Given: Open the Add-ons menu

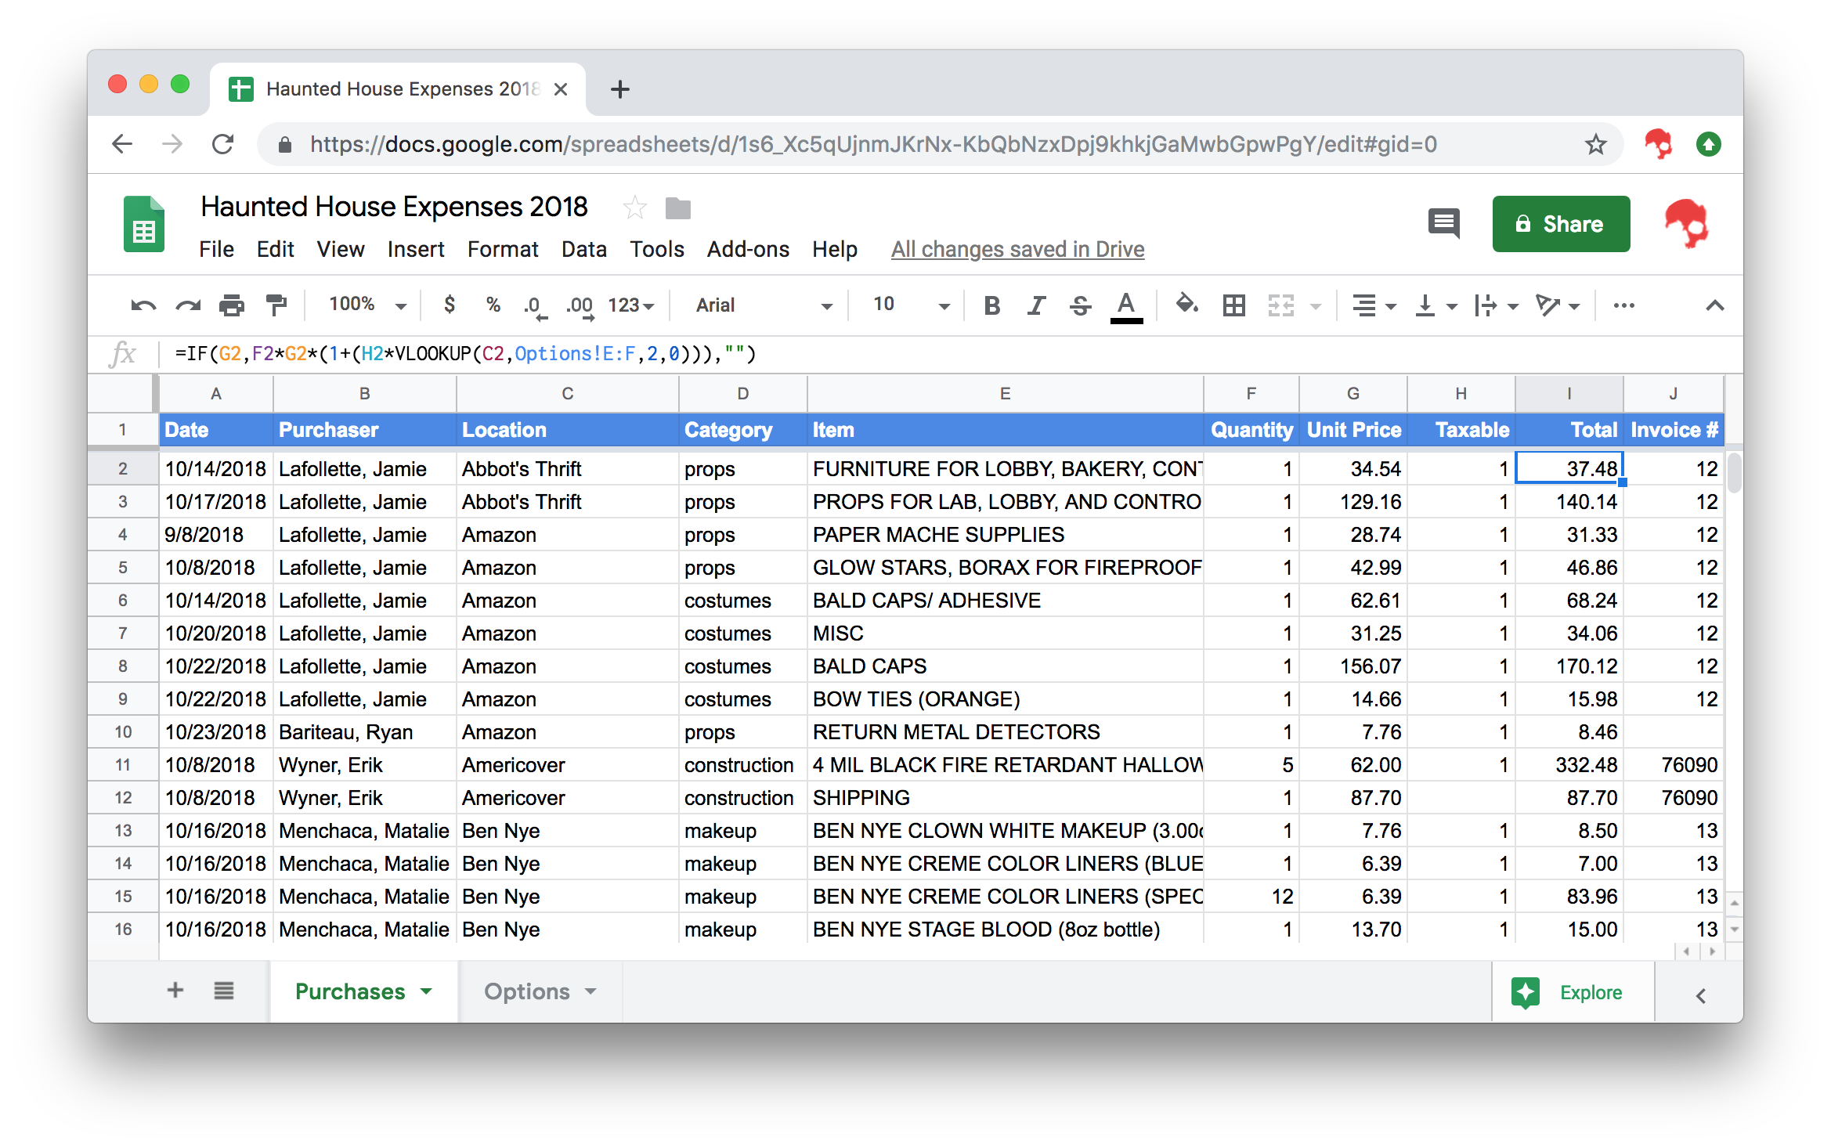Looking at the screenshot, I should click(748, 249).
